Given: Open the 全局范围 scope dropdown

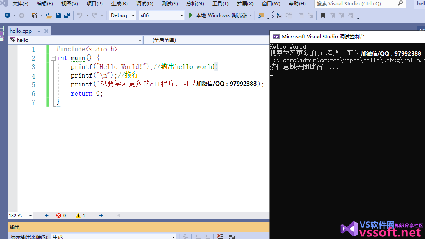Looking at the screenshot, I should coord(206,40).
